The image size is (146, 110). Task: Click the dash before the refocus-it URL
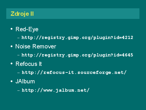19,73
